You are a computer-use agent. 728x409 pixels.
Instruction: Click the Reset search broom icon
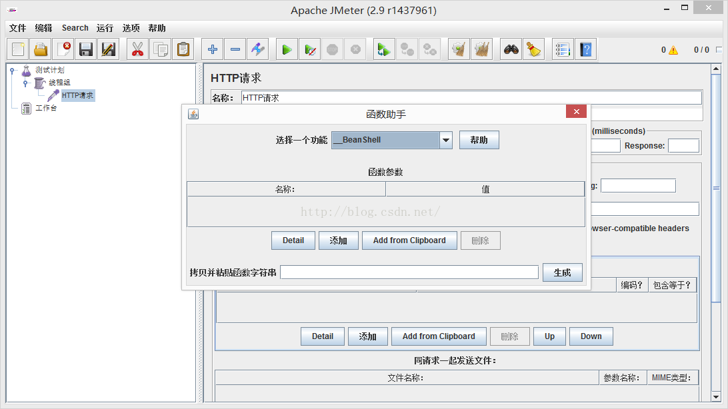tap(534, 49)
